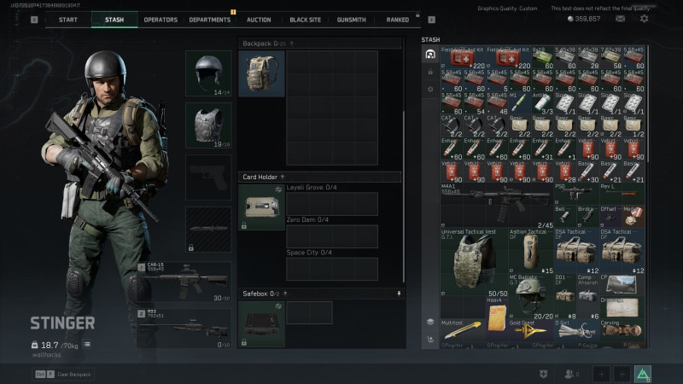Open the settings gear in top bar
The image size is (683, 384).
645,19
